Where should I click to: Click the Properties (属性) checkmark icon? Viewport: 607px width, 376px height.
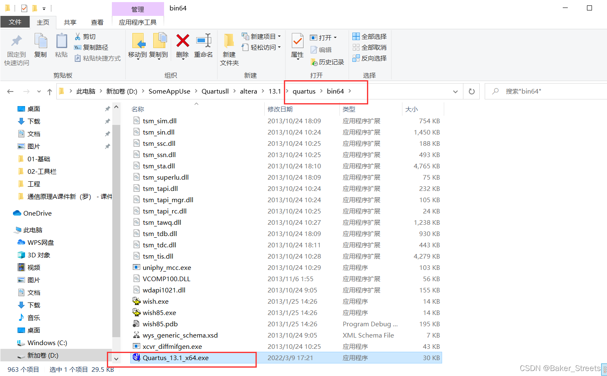click(x=297, y=41)
